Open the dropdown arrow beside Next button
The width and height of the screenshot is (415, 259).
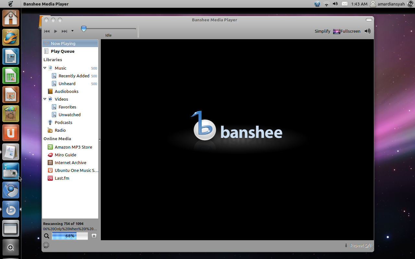tap(72, 31)
